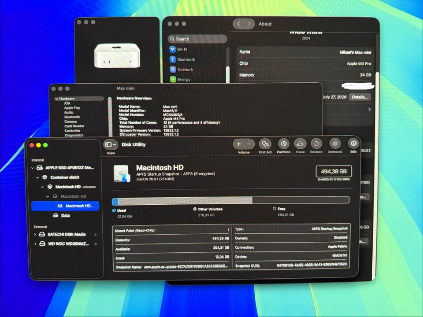
Task: Expand the SATECHI DISK Media drive
Action: [35, 235]
